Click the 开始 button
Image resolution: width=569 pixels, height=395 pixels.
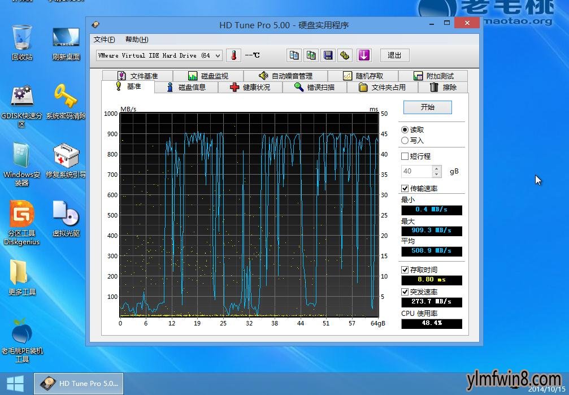pos(428,107)
